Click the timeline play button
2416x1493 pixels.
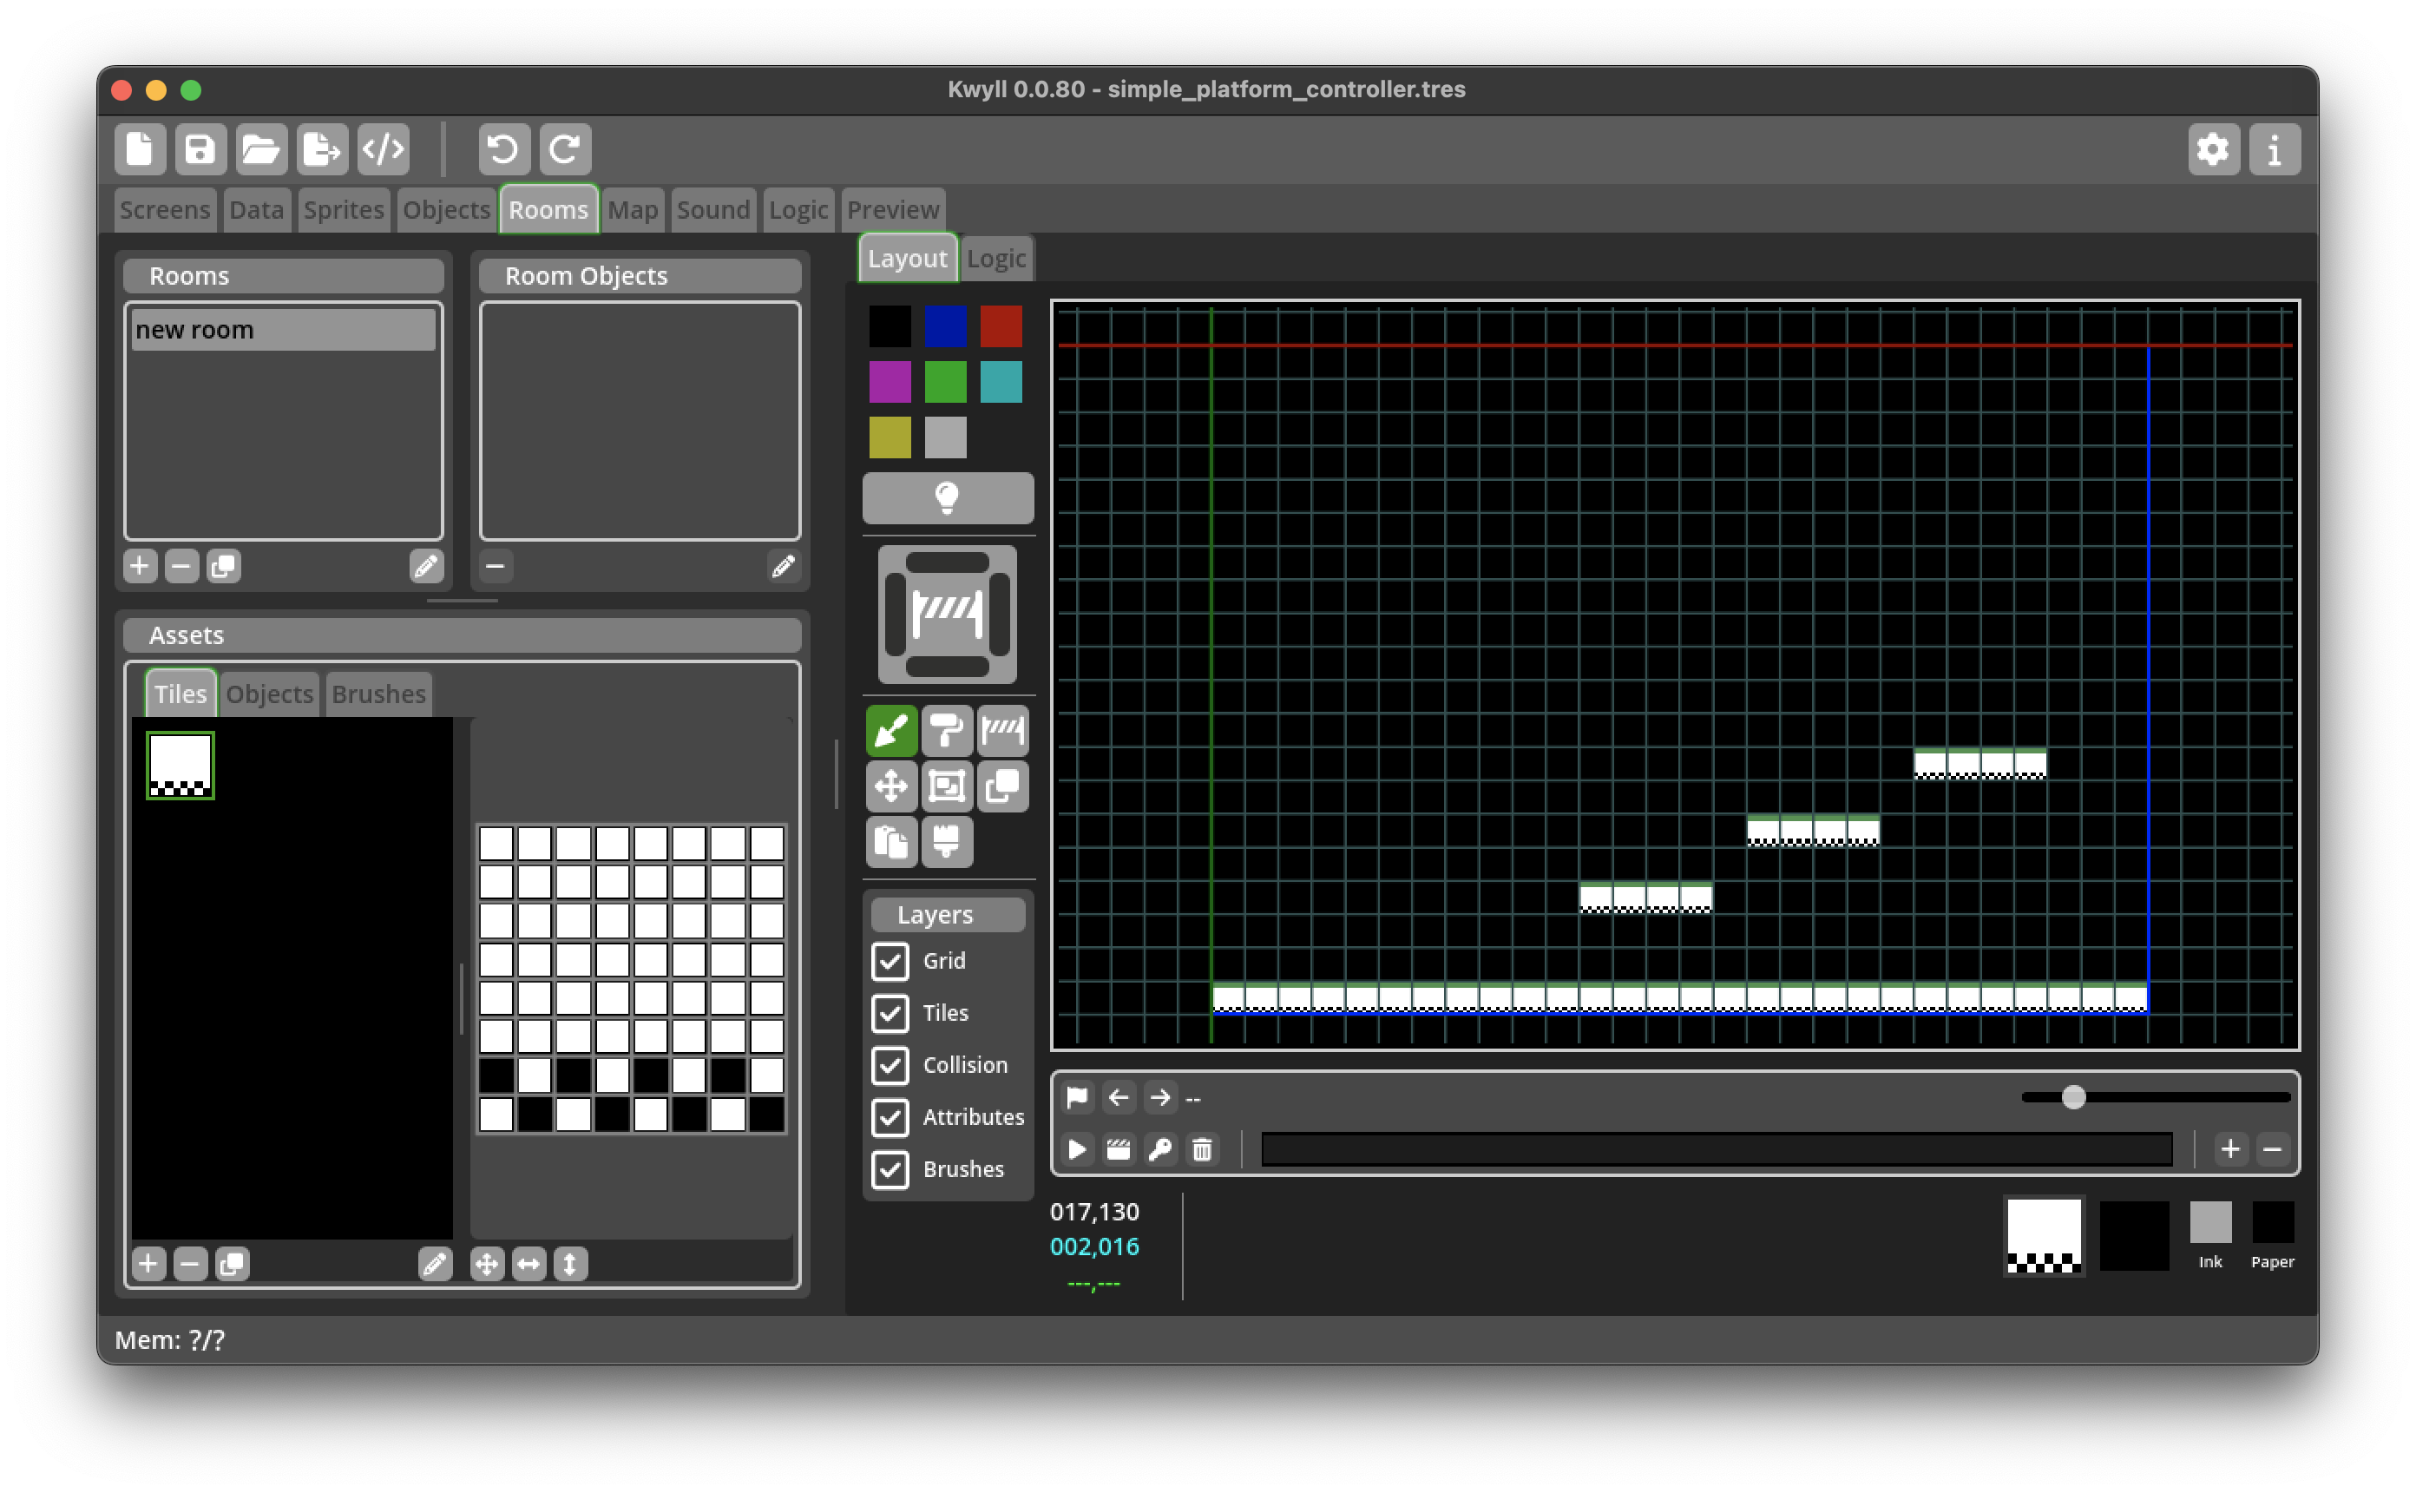(x=1077, y=1149)
